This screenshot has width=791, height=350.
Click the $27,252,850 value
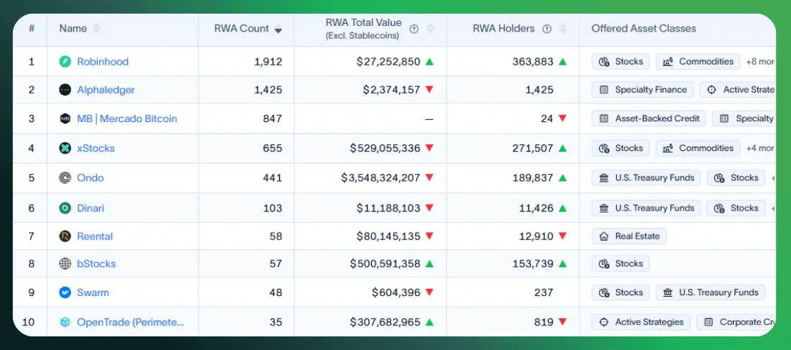click(388, 62)
